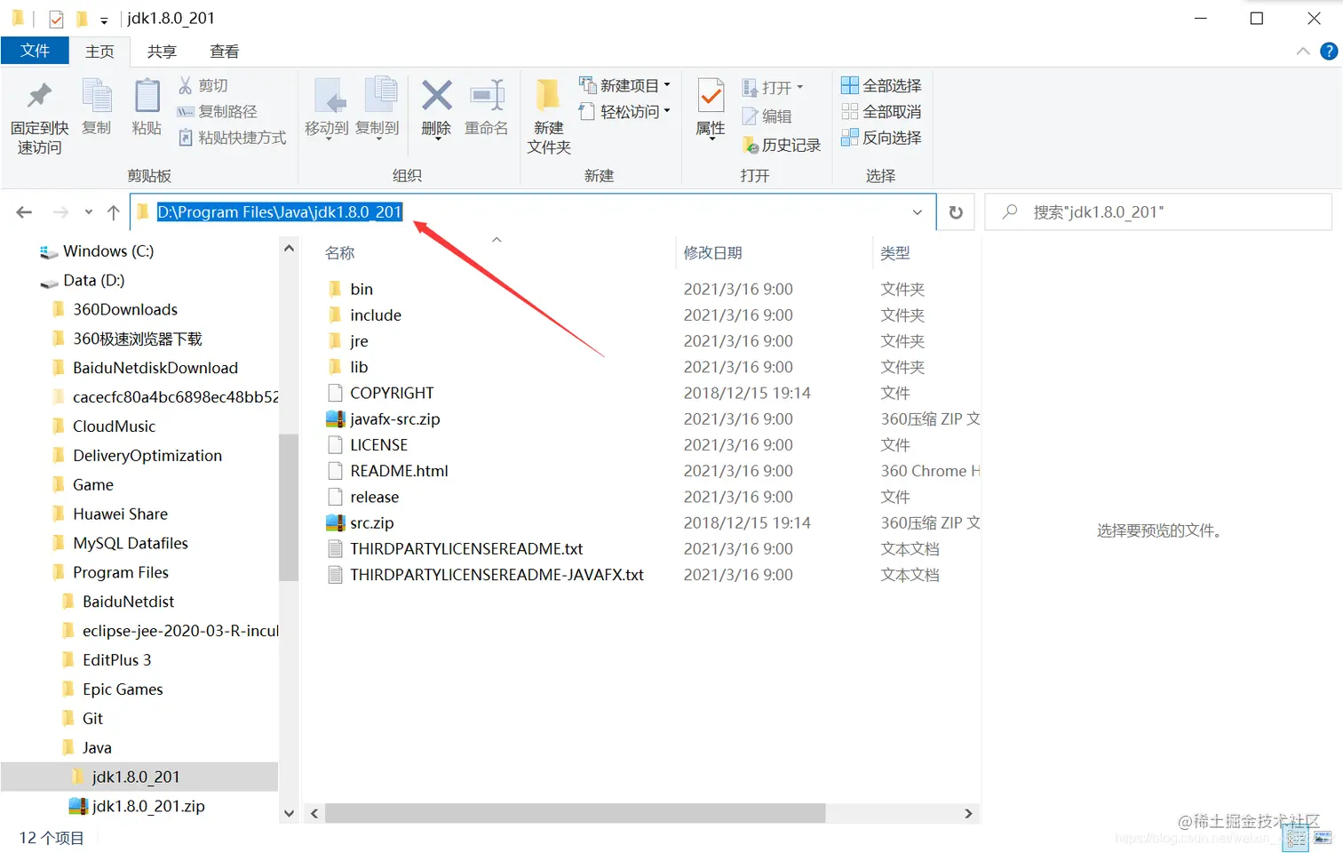
Task: Open the Customize Quick Access Toolbar dropdown
Action: click(104, 20)
